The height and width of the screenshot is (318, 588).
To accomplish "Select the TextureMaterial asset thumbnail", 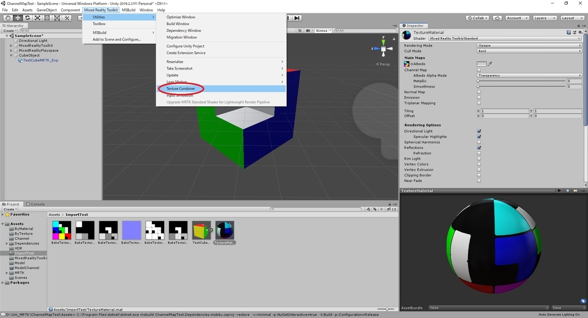I will click(224, 230).
